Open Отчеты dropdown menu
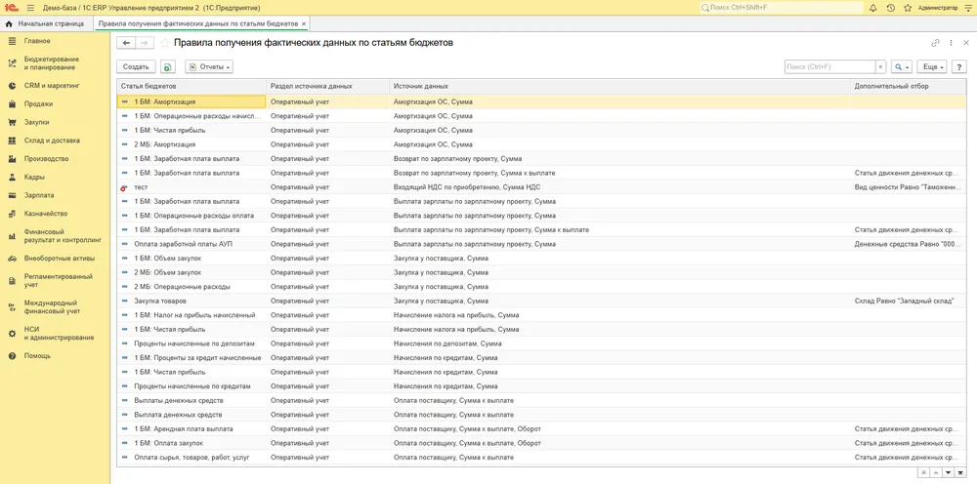This screenshot has width=977, height=484. tap(209, 66)
